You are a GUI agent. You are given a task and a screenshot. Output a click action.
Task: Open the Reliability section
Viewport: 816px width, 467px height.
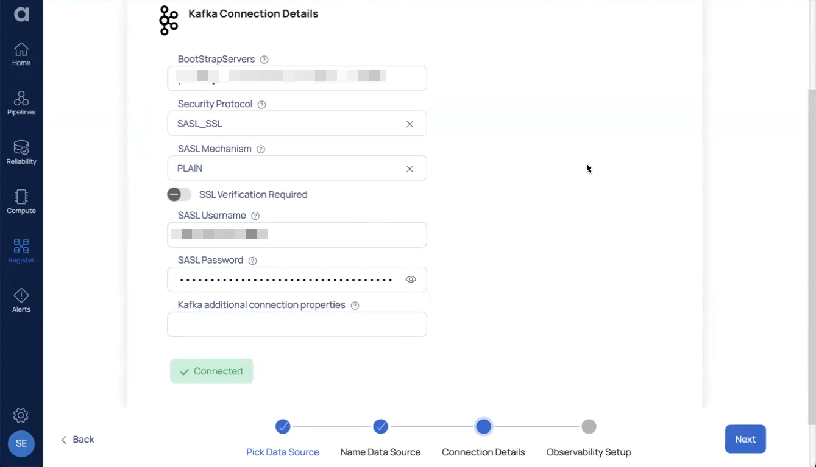click(x=21, y=152)
